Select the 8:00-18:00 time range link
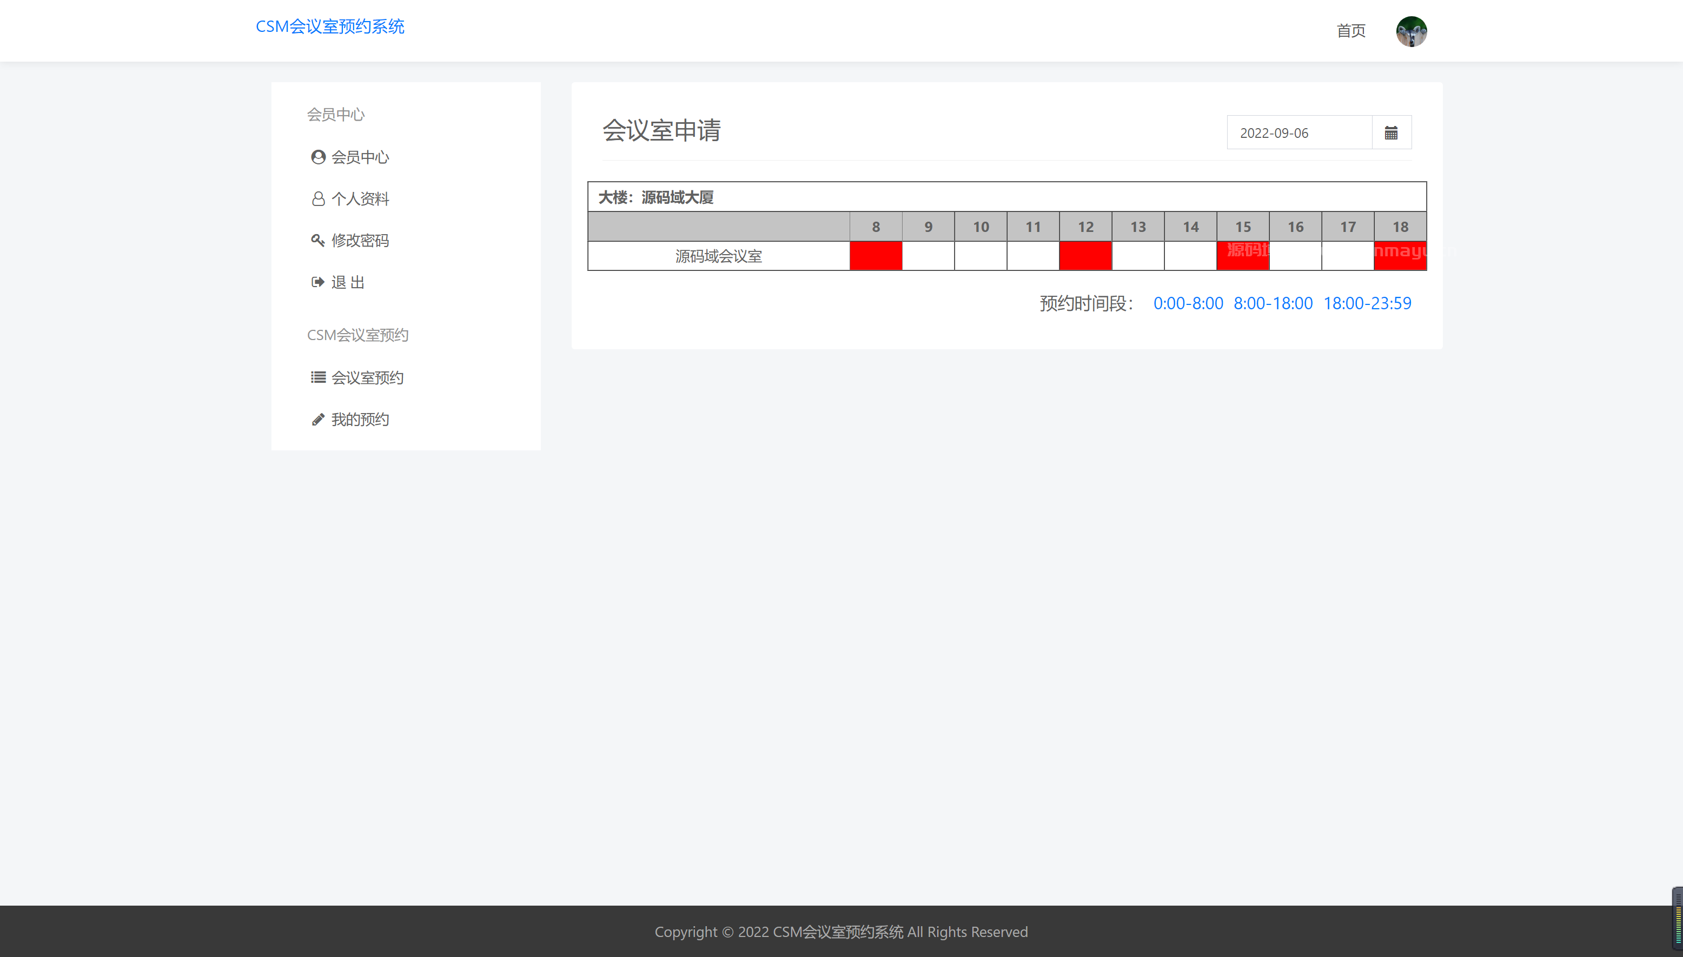The image size is (1683, 957). click(1273, 303)
